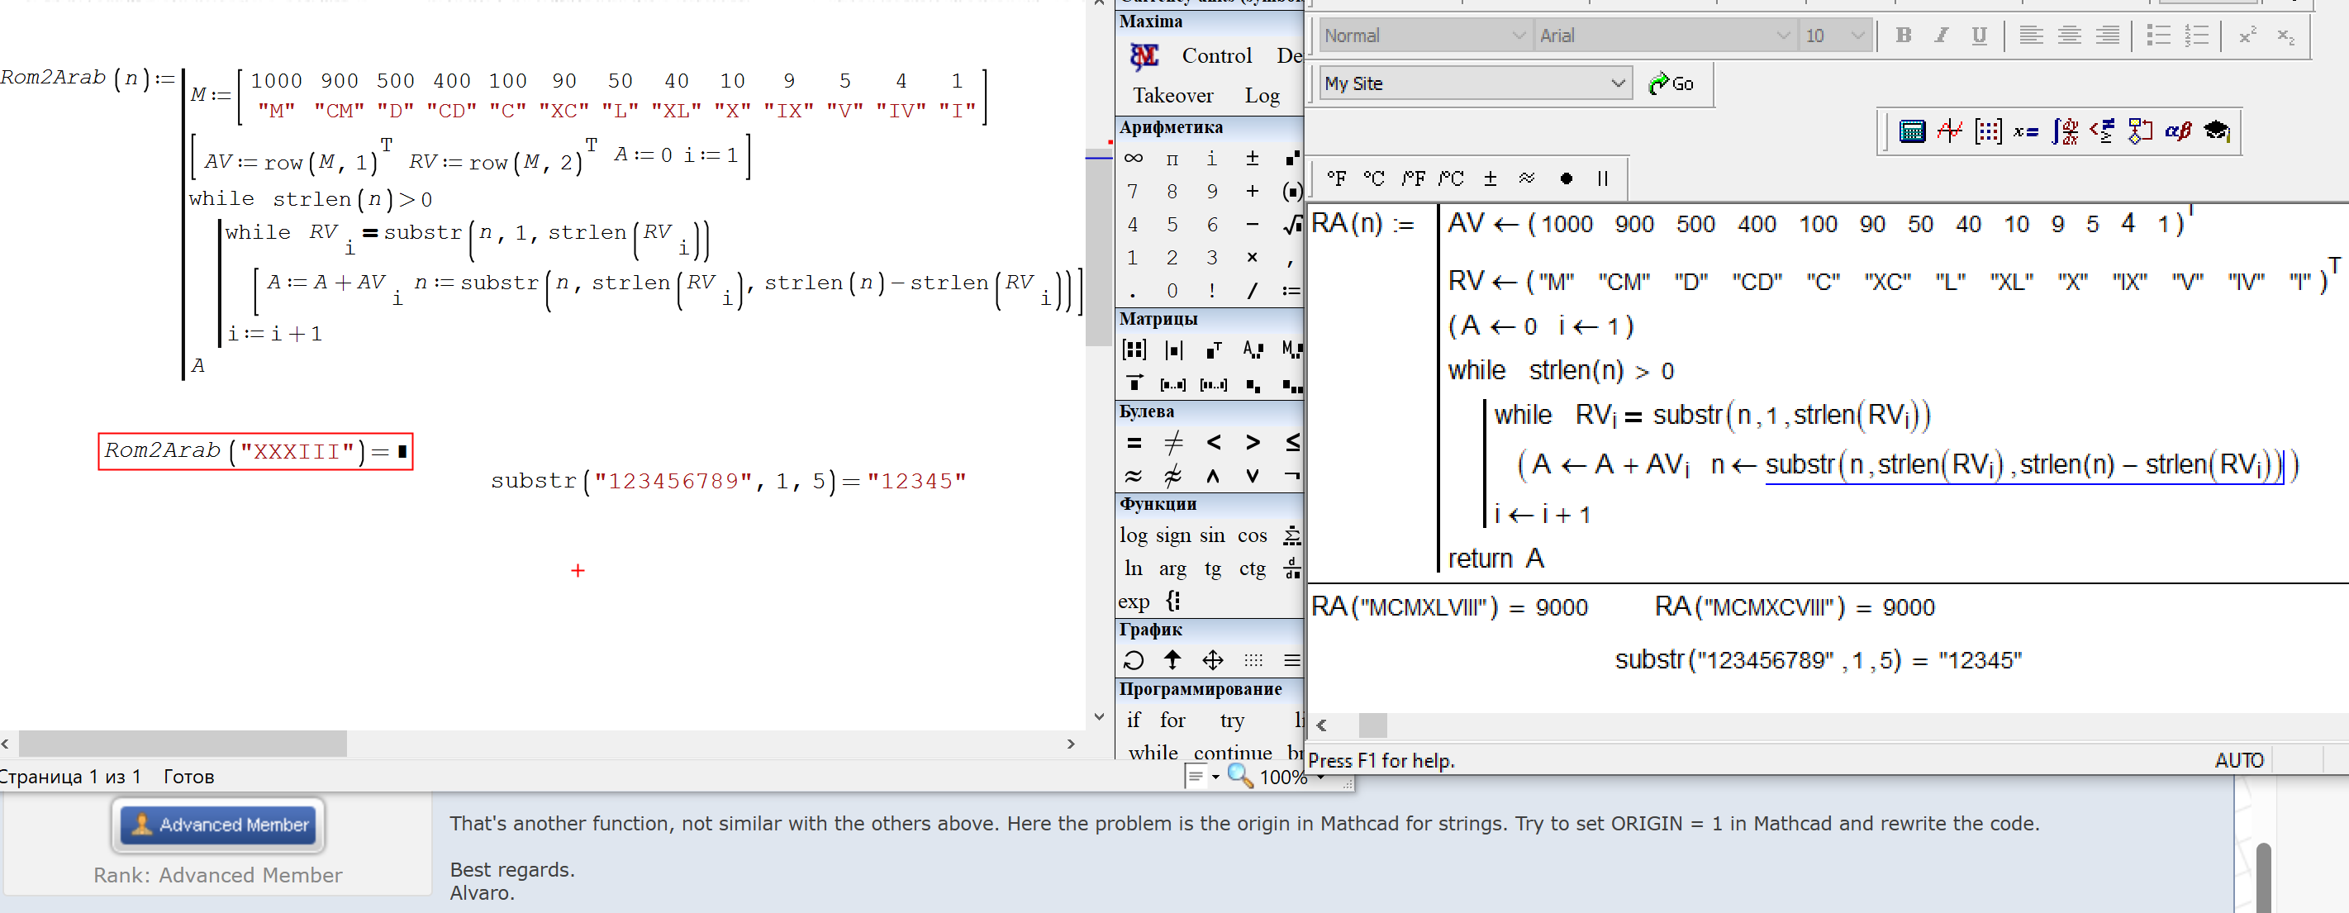Click the horizontal scrollbar of left worksheet

(x=183, y=744)
